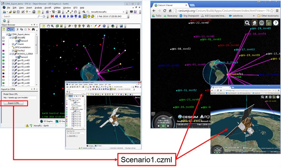Open the Help menu in STK
The height and width of the screenshot is (167, 281).
pos(82,8)
